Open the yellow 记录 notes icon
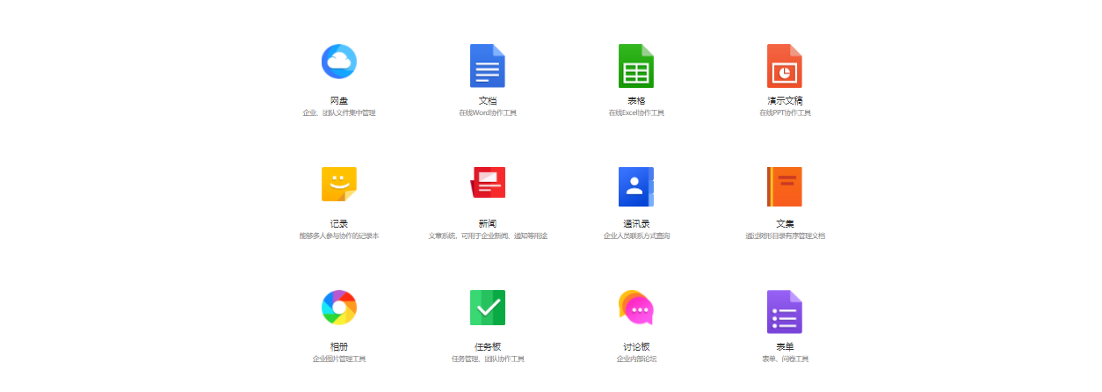Image resolution: width=1102 pixels, height=392 pixels. (x=339, y=185)
